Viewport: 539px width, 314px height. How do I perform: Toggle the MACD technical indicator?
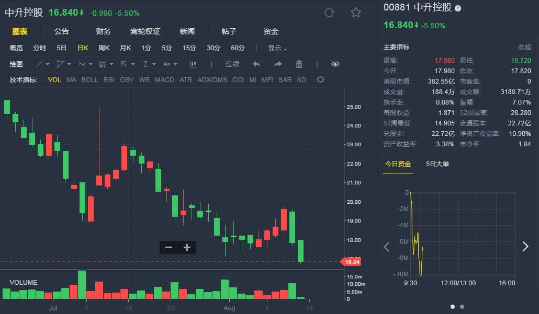point(164,80)
